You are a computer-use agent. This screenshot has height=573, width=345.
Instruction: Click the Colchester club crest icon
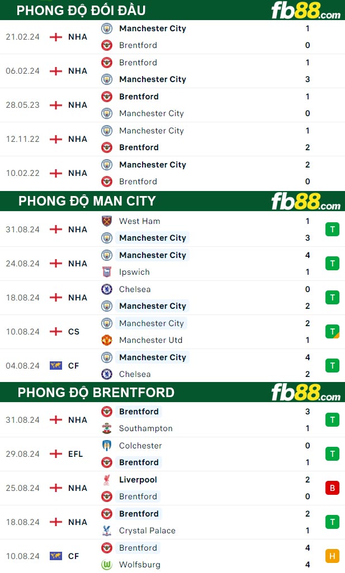click(107, 446)
